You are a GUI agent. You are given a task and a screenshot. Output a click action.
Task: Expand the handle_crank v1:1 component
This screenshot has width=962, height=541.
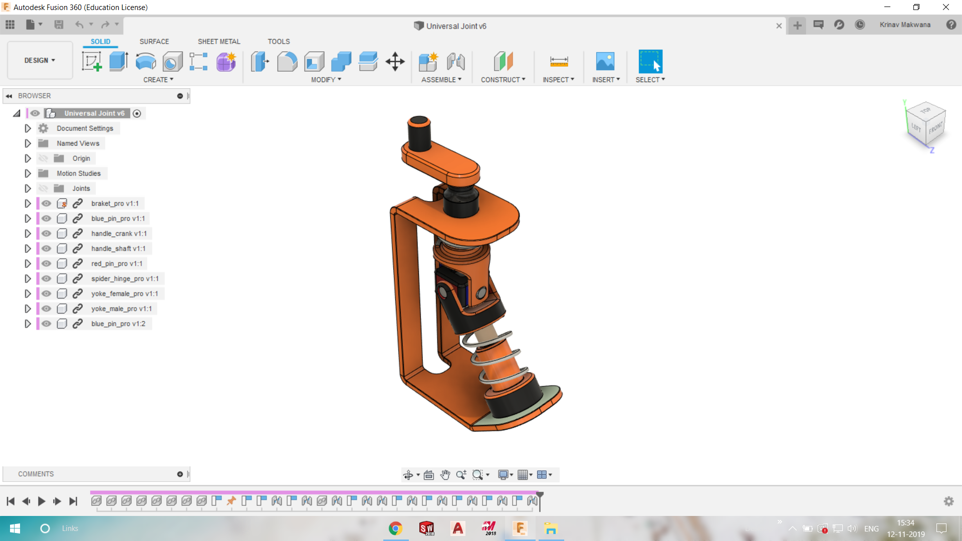[x=28, y=233]
